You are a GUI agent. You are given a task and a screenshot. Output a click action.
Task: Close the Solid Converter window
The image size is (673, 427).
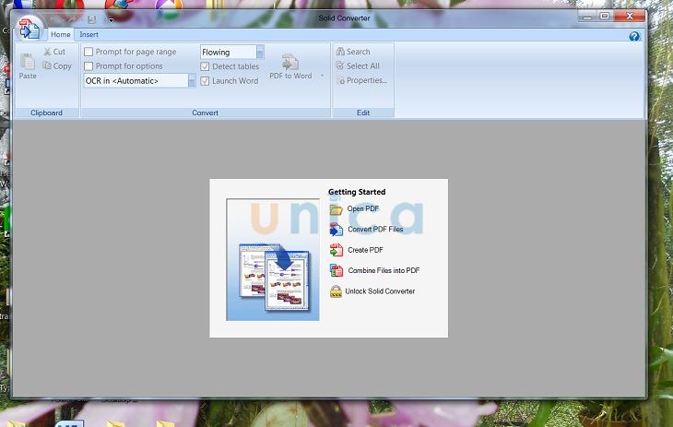pos(630,17)
